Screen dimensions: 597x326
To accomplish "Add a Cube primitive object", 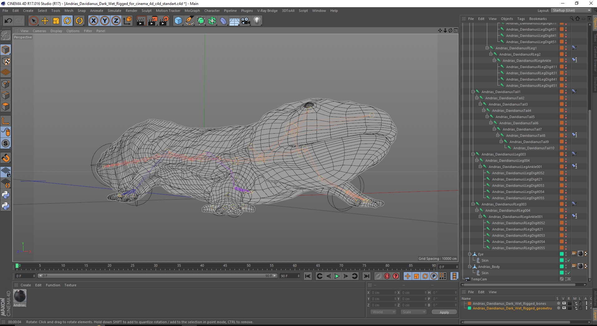I will point(178,21).
